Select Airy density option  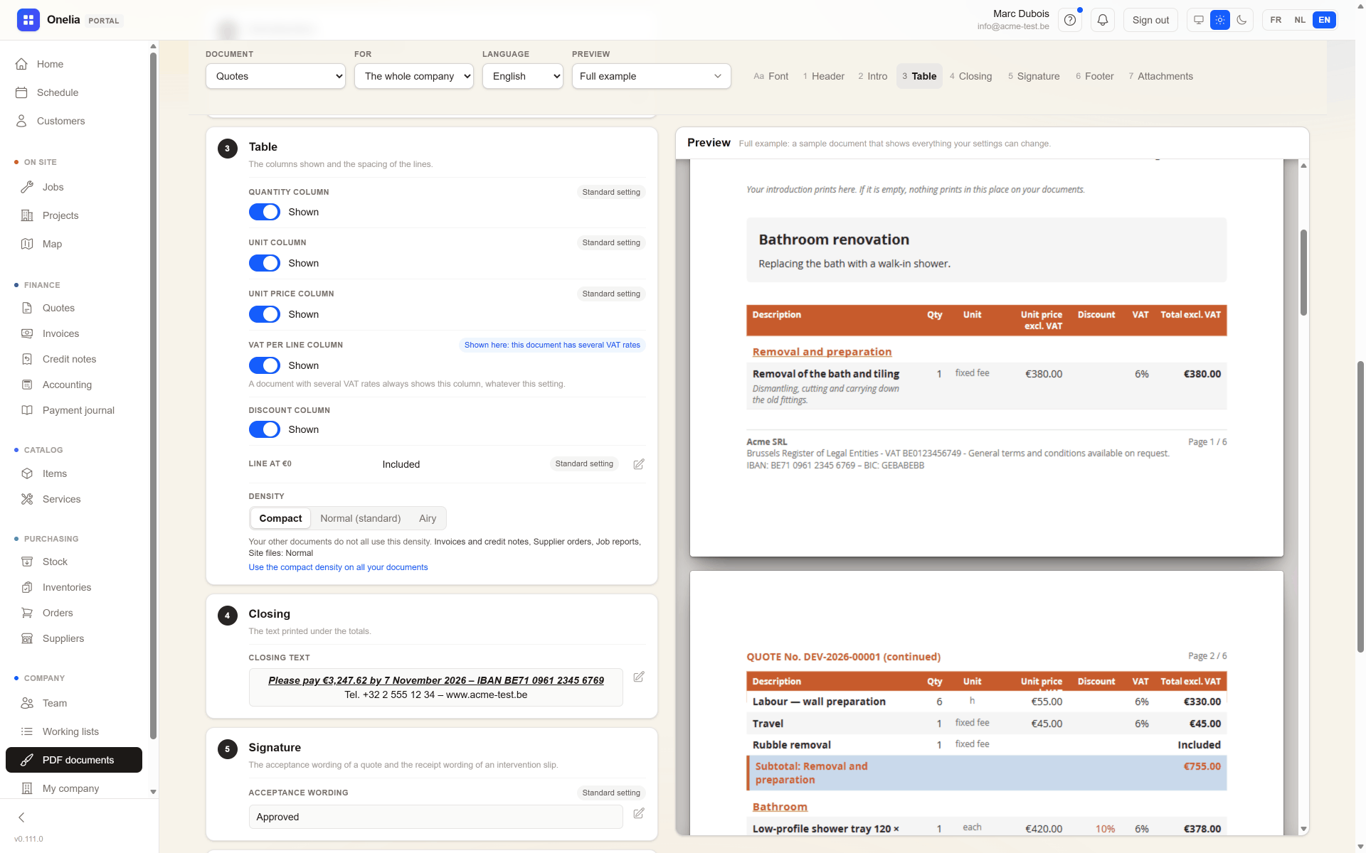click(x=428, y=518)
